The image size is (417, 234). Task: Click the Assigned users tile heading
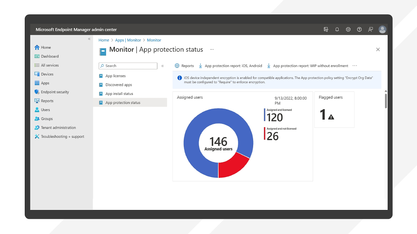(x=190, y=97)
